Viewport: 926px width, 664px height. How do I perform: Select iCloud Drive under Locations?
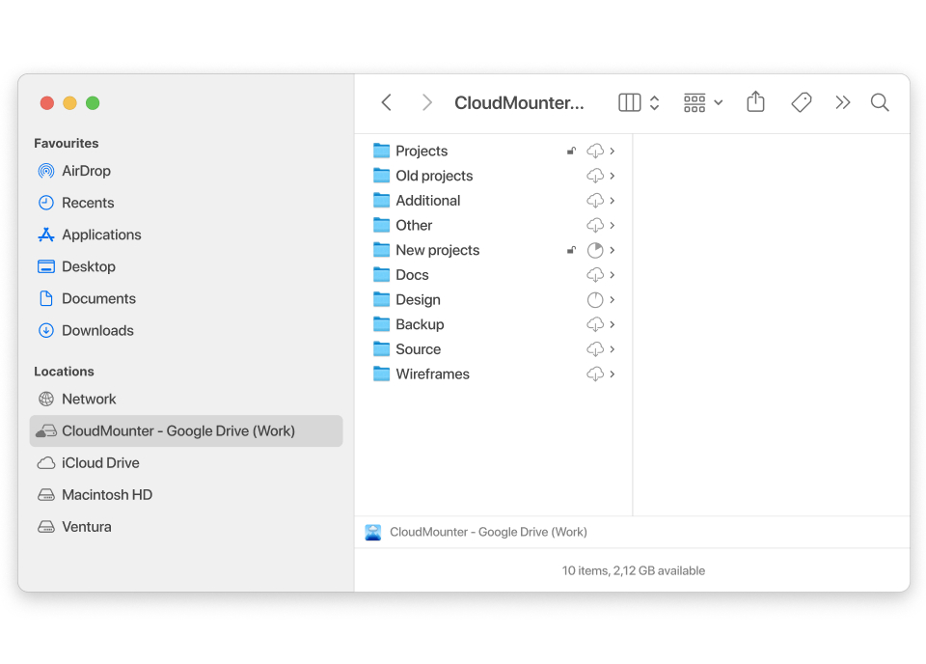101,463
